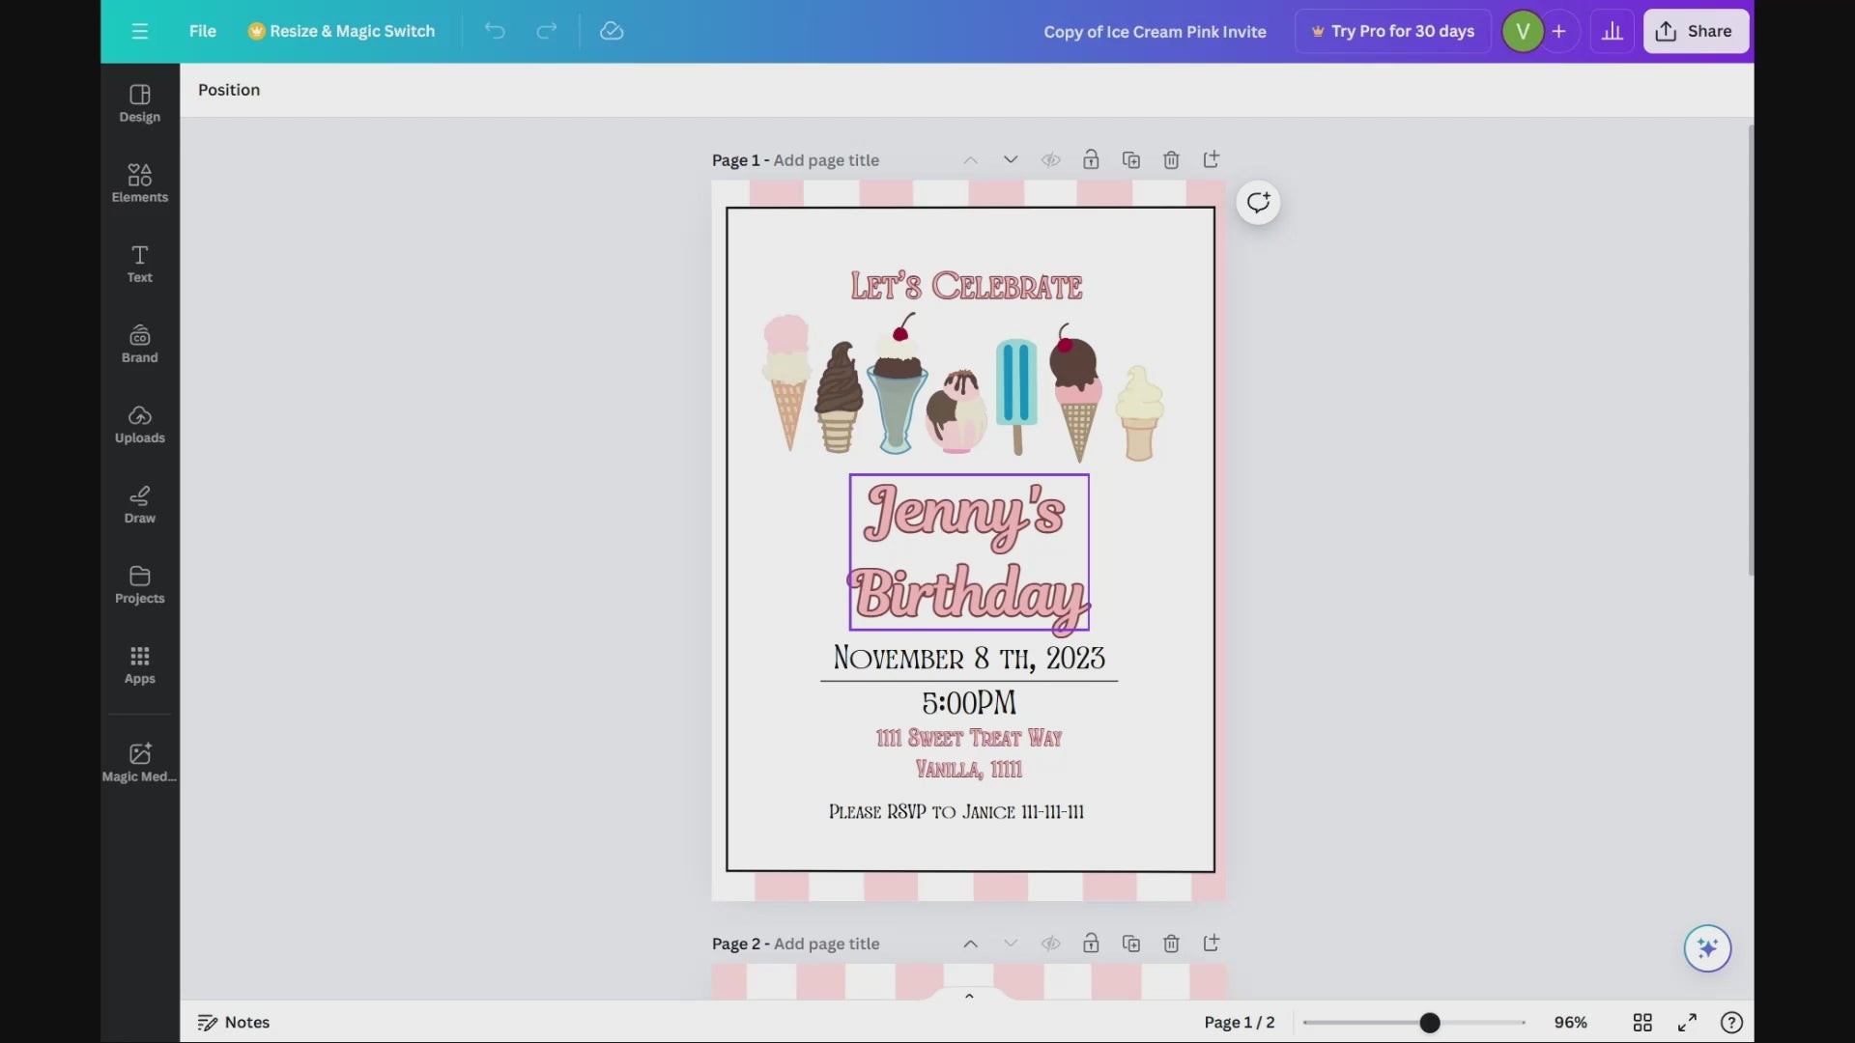Lock Page 1

click(1091, 159)
